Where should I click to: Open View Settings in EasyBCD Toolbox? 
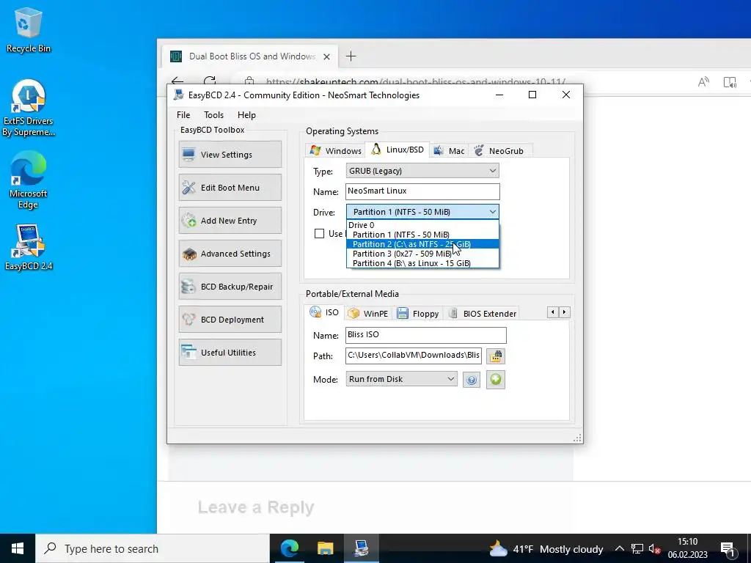coord(230,154)
